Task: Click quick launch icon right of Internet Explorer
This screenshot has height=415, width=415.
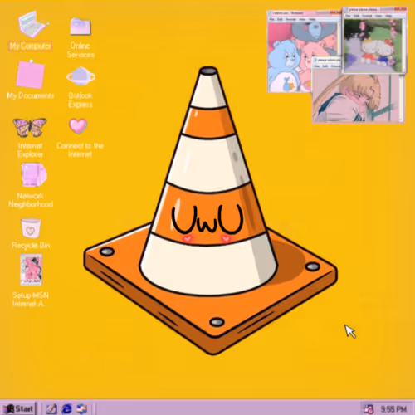Action: (82, 408)
